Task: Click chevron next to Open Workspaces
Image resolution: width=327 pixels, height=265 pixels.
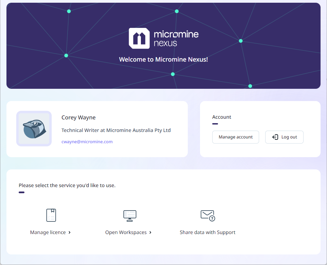Action: tap(150, 232)
